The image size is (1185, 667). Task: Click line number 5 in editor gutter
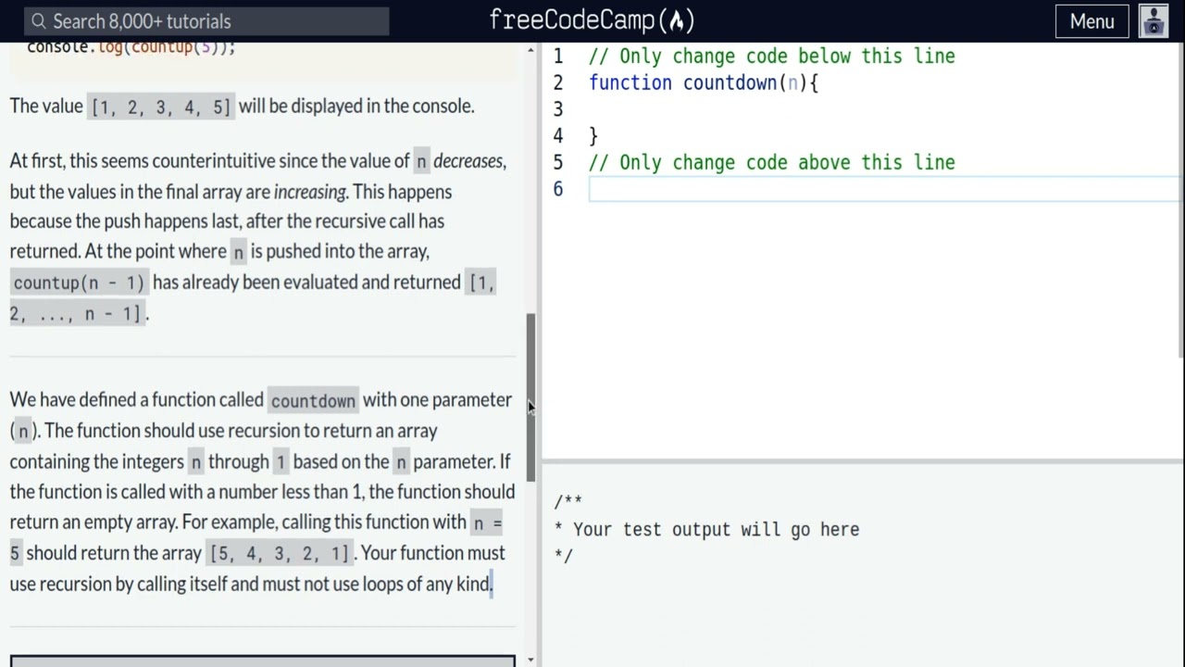pos(557,162)
